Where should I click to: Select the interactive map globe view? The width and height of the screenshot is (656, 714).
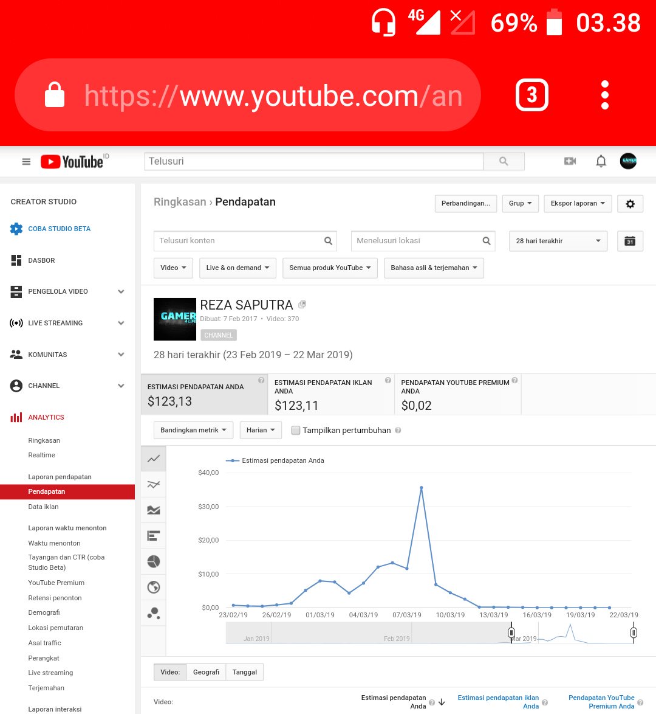click(x=154, y=587)
